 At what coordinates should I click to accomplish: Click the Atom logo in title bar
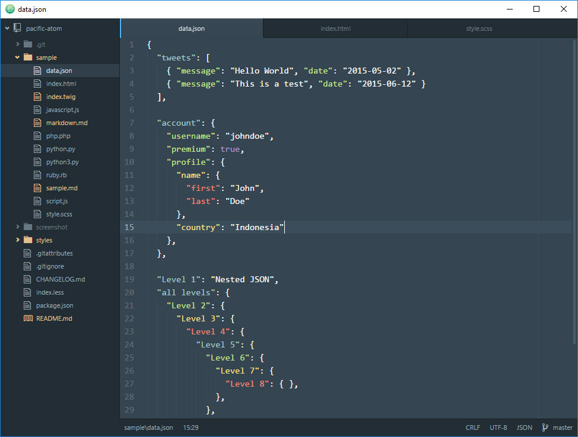pos(9,9)
